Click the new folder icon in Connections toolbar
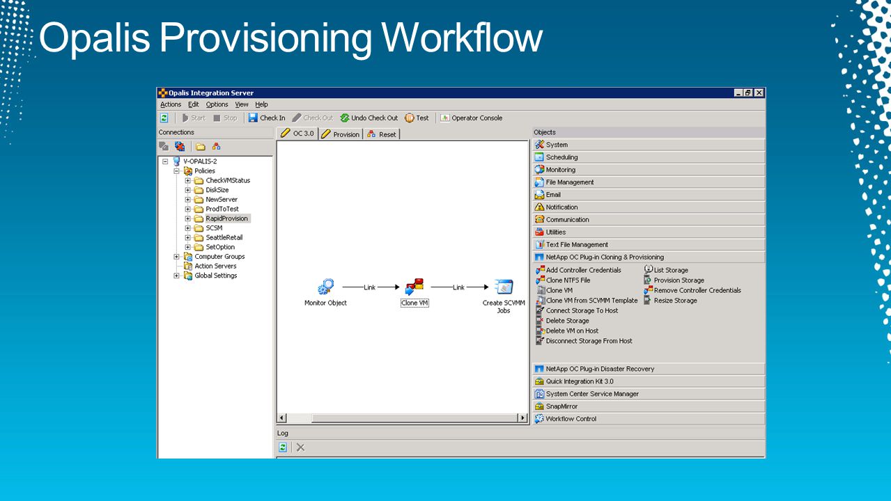 201,147
